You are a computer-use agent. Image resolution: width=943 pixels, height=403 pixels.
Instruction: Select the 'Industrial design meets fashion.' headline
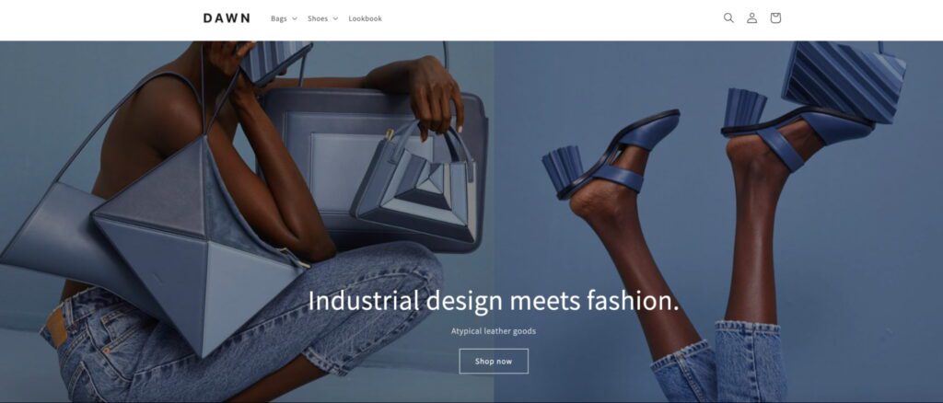(x=494, y=300)
